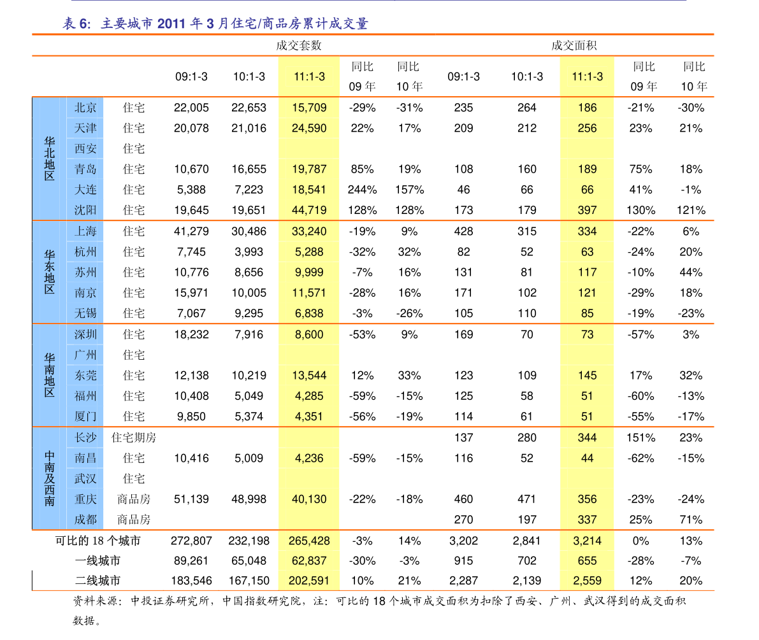Screen dimensions: 759x640
Task: Select the 8,600 value for 深圳
Action: click(x=309, y=334)
